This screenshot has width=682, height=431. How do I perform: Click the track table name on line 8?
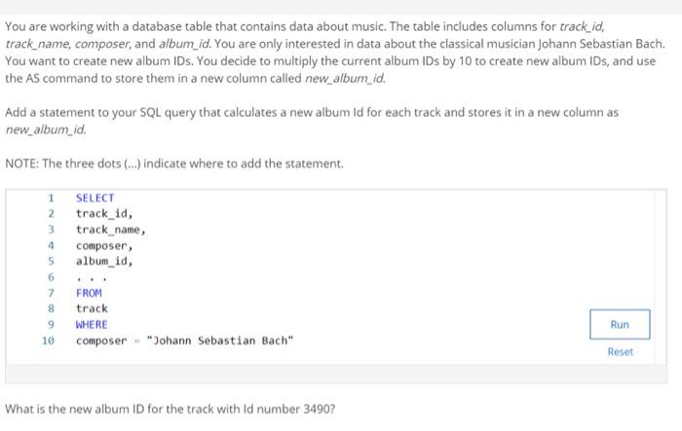click(92, 309)
